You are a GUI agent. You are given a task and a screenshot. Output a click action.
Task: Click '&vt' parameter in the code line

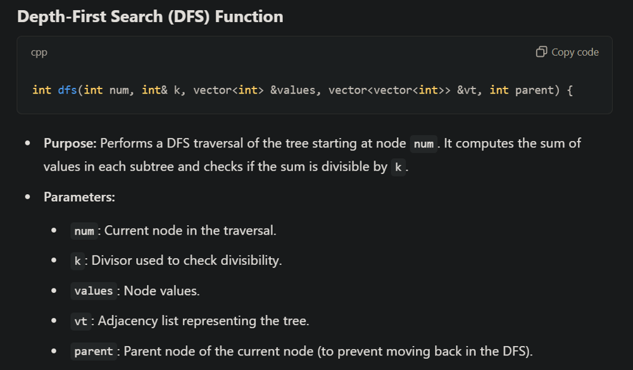tap(470, 90)
